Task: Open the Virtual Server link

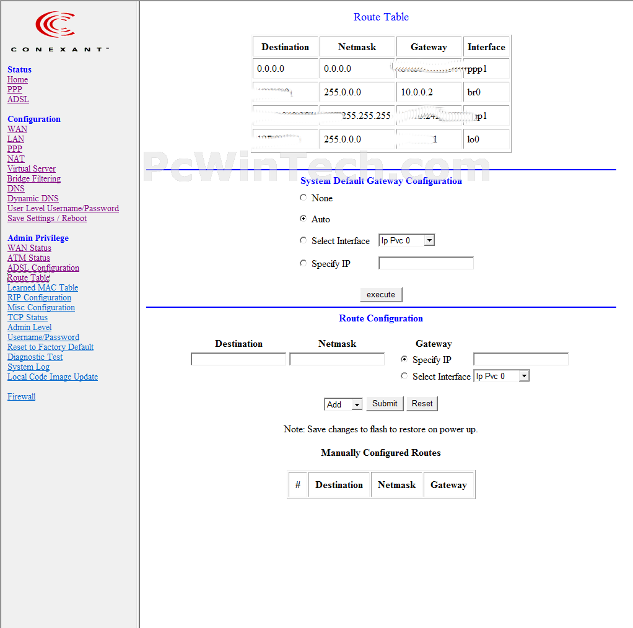Action: [32, 168]
